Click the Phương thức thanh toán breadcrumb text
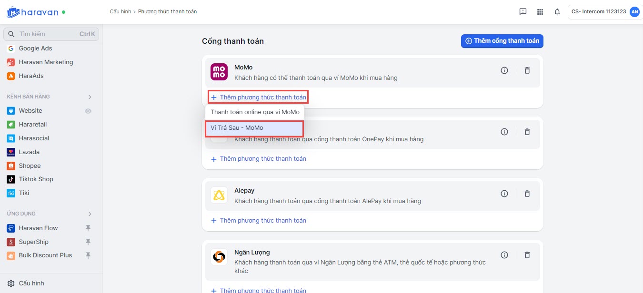This screenshot has height=293, width=643. [167, 11]
